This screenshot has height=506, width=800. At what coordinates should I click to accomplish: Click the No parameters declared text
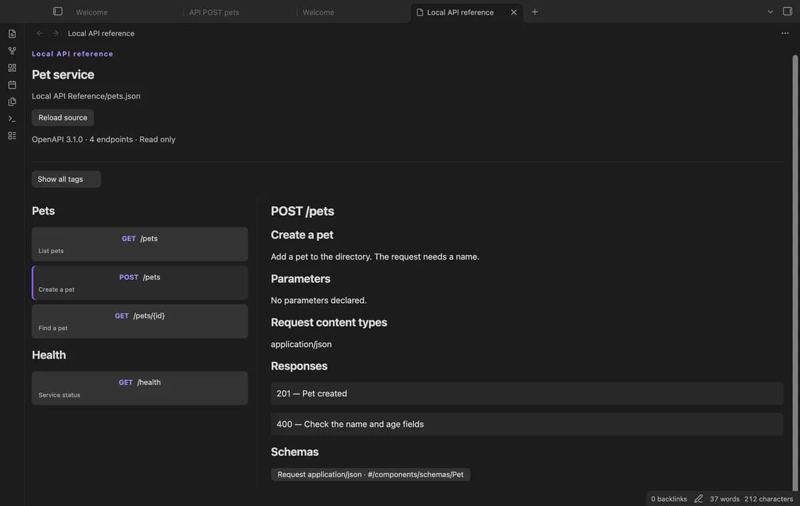click(319, 300)
